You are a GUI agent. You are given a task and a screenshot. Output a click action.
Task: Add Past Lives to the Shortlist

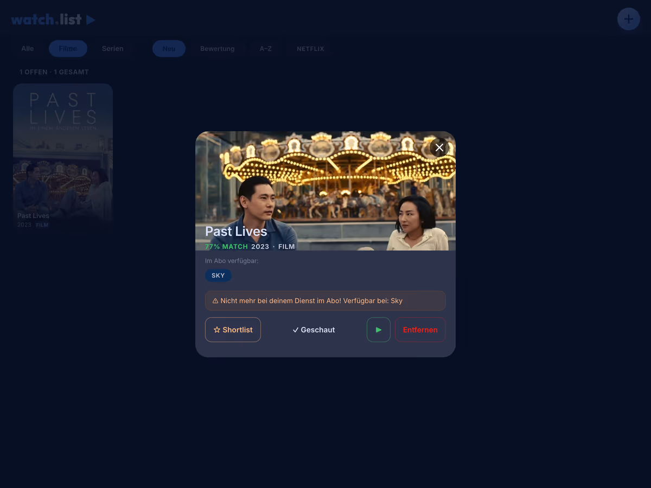click(x=233, y=330)
